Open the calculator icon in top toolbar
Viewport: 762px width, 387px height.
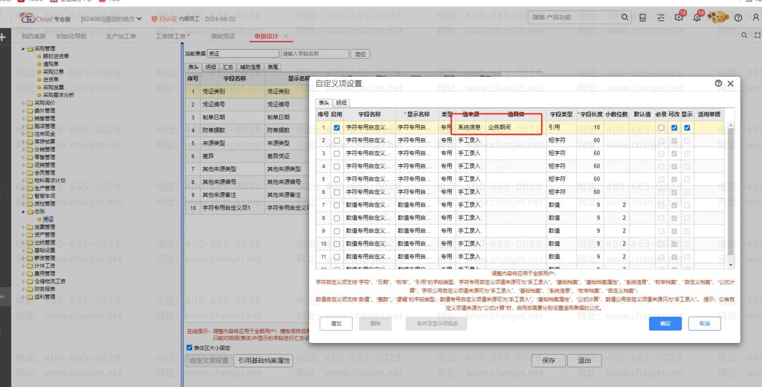643,18
